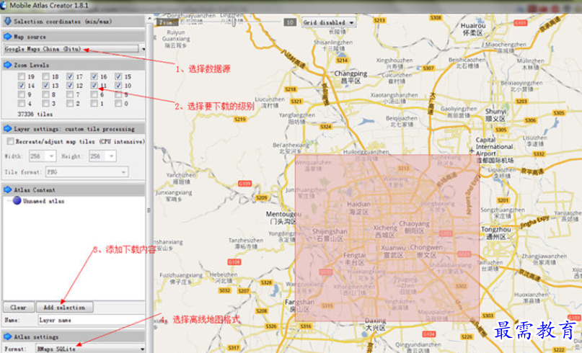Select Unnamed atlas in the content tree
This screenshot has width=582, height=353.
click(44, 201)
